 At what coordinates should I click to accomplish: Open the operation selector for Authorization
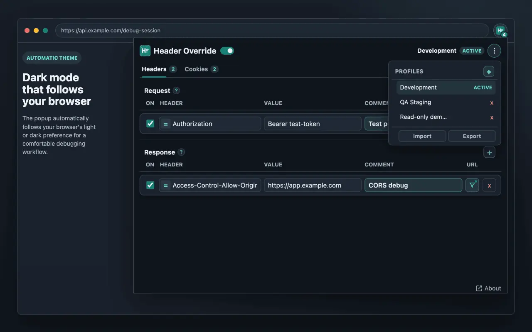point(165,124)
